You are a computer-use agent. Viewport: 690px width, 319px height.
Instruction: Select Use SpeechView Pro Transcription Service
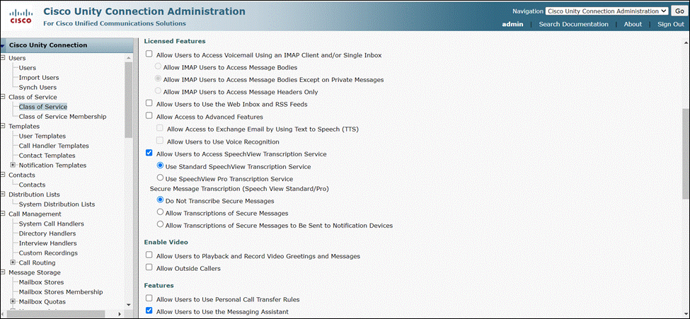click(x=160, y=178)
